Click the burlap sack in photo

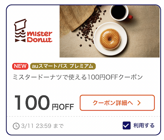[76, 18]
